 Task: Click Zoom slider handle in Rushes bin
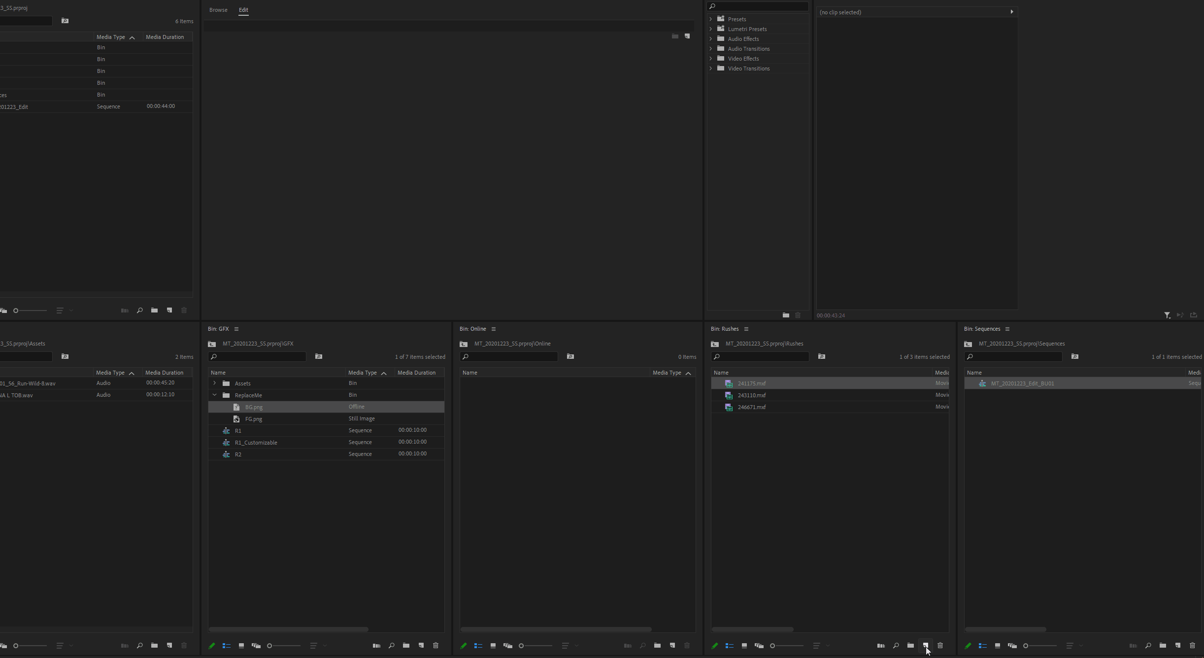click(772, 646)
